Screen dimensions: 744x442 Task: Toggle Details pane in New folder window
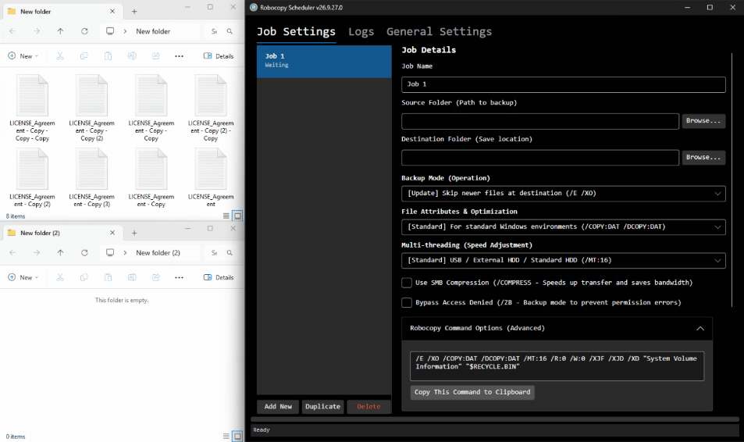pyautogui.click(x=219, y=56)
